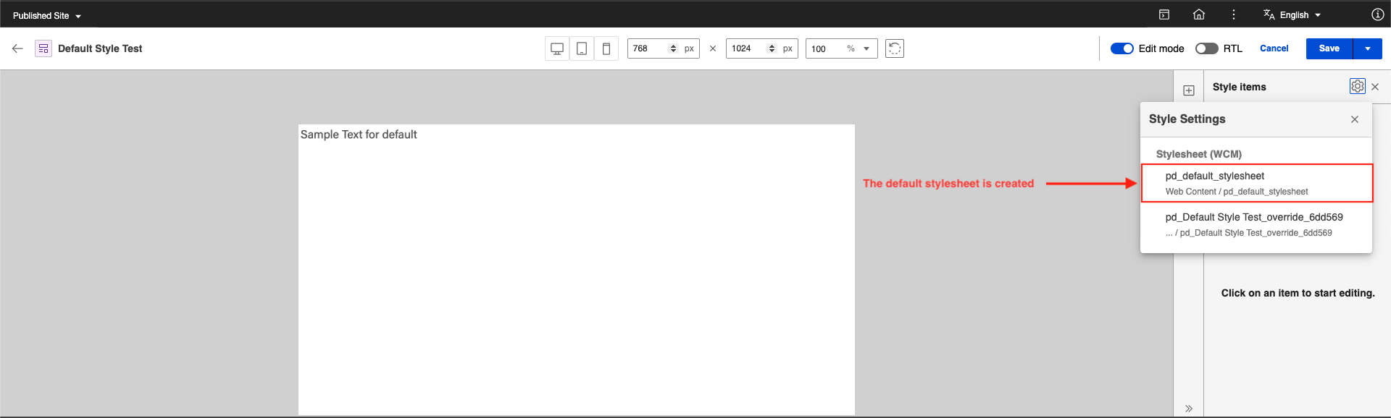Click the width input showing 768
The width and height of the screenshot is (1391, 418).
click(647, 48)
